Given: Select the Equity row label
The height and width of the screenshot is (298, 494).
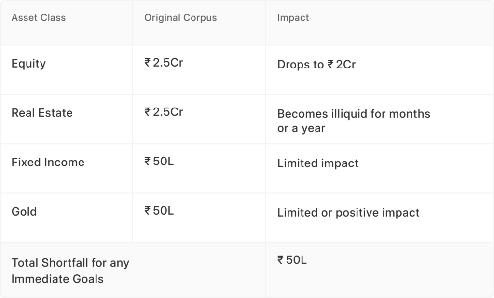Looking at the screenshot, I should [x=28, y=64].
